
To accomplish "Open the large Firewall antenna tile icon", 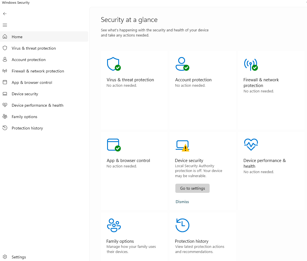I will click(251, 64).
